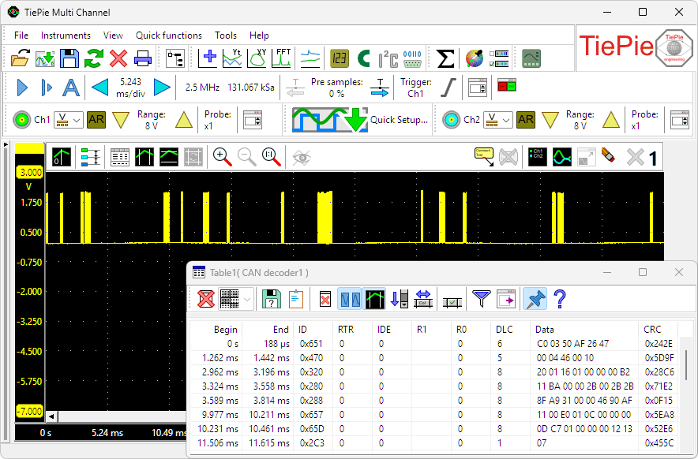
Task: Start continuous measurement with play button
Action: click(x=22, y=88)
